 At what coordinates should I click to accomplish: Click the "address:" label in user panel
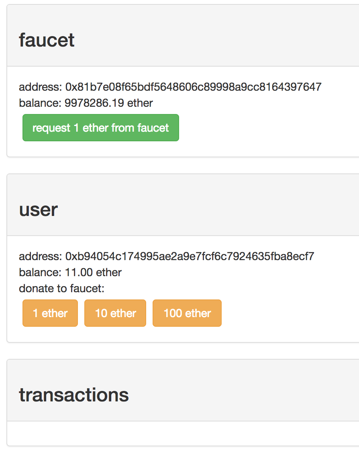click(40, 256)
